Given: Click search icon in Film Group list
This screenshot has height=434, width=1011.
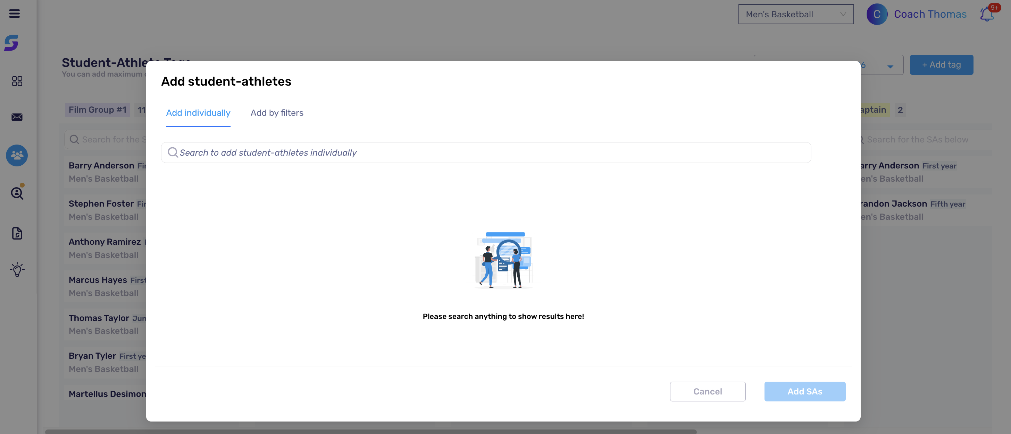Looking at the screenshot, I should tap(74, 139).
